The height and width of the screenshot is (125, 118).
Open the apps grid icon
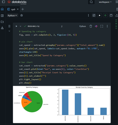(x=117, y=2)
